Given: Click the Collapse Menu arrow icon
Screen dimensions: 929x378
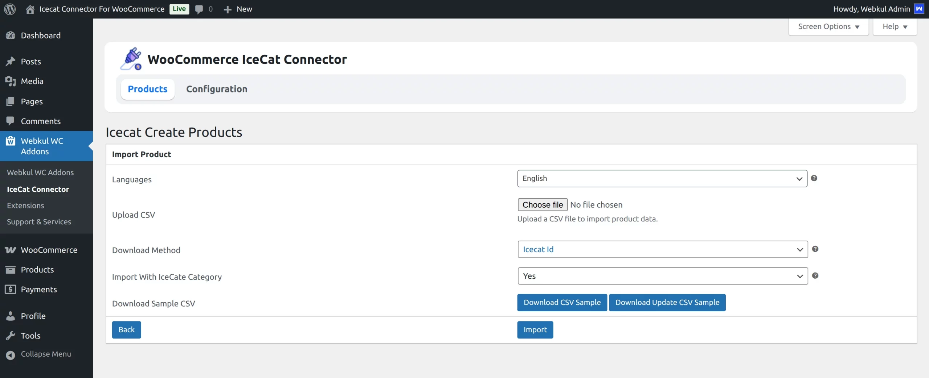Looking at the screenshot, I should [11, 354].
